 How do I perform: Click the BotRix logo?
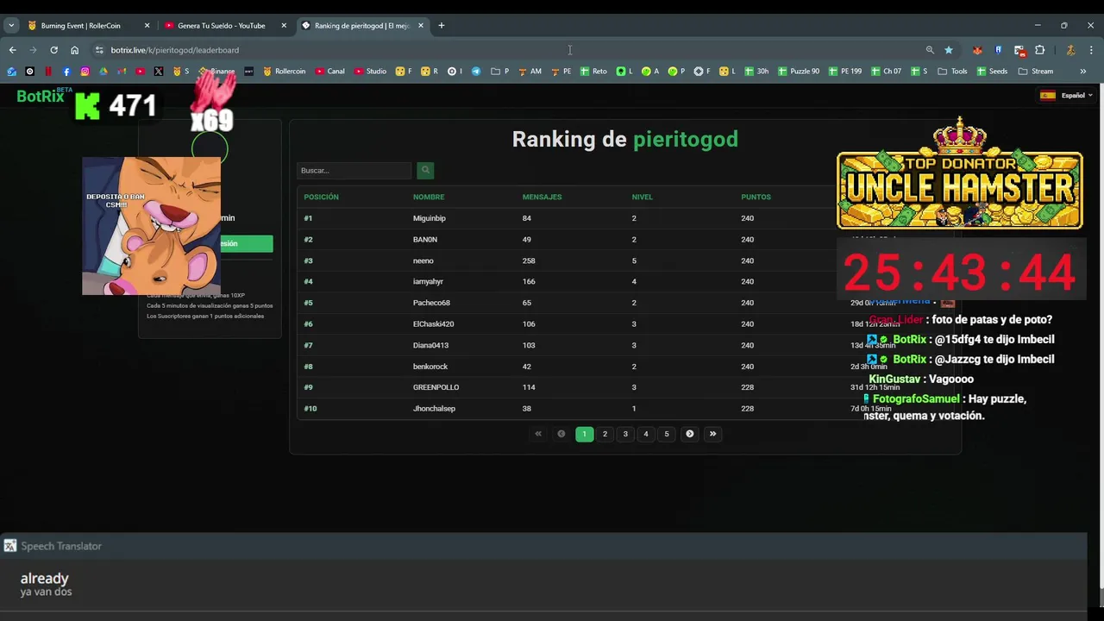pyautogui.click(x=41, y=97)
